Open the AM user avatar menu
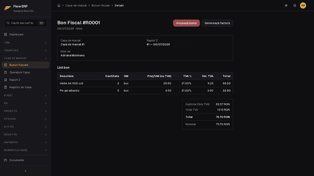Image resolution: width=314 pixels, height=176 pixels. (x=303, y=5)
